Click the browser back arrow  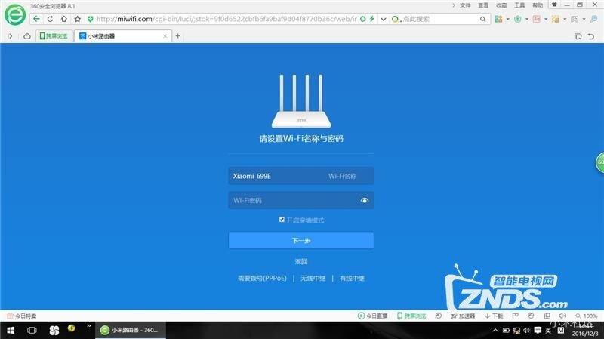(36, 19)
